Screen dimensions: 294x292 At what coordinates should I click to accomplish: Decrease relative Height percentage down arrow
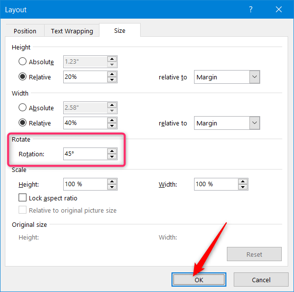pyautogui.click(x=112, y=80)
